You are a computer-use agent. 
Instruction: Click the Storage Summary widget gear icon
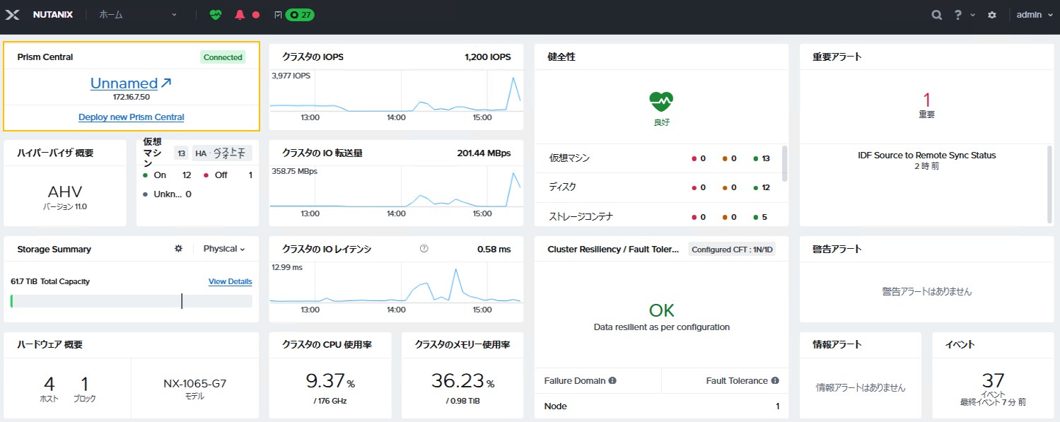click(x=178, y=248)
